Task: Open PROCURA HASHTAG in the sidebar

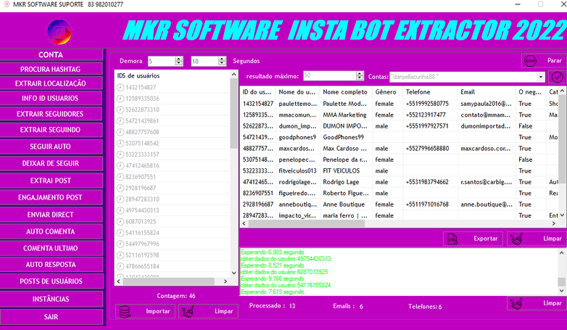Action: 51,69
